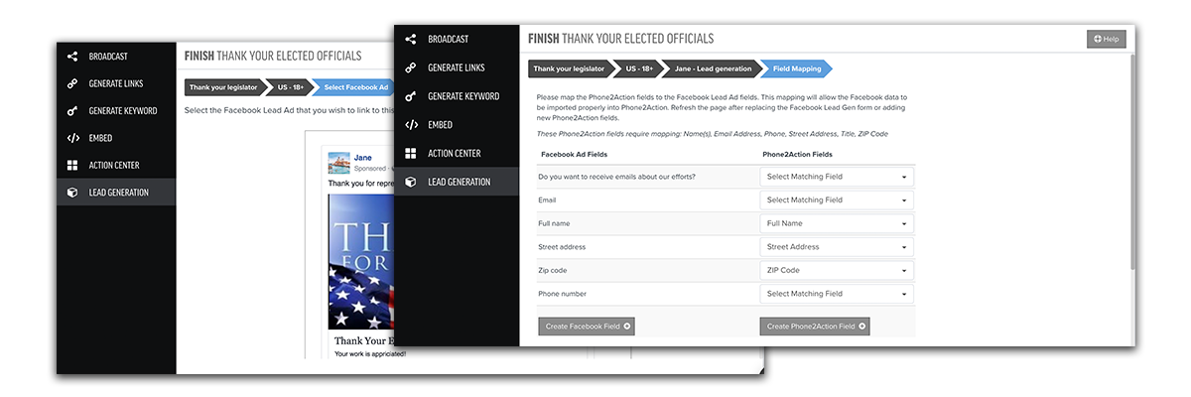This screenshot has height=397, width=1191.
Task: Open dropdown for the receive-emails question row
Action: (x=837, y=177)
